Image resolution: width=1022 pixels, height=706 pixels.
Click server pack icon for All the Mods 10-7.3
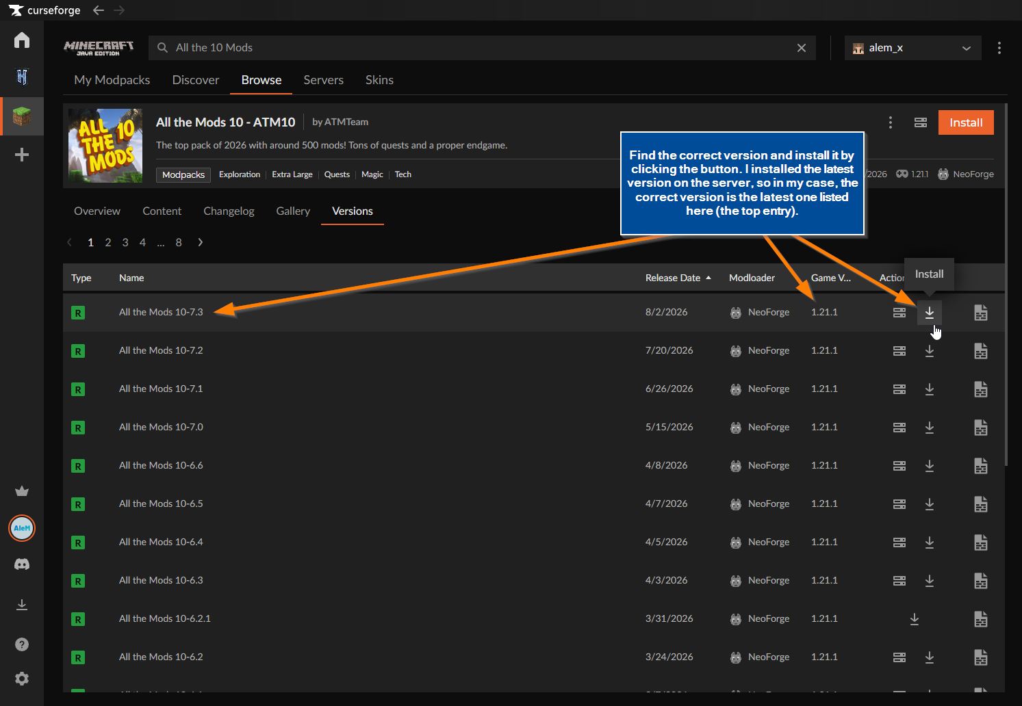pos(899,313)
